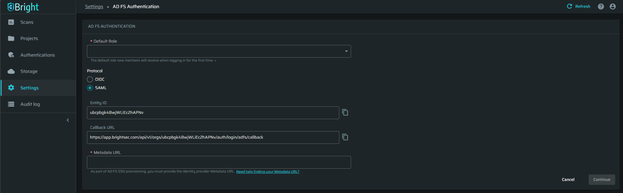Click the Audit log list icon

click(11, 104)
